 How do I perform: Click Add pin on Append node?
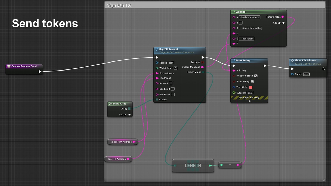(279, 23)
